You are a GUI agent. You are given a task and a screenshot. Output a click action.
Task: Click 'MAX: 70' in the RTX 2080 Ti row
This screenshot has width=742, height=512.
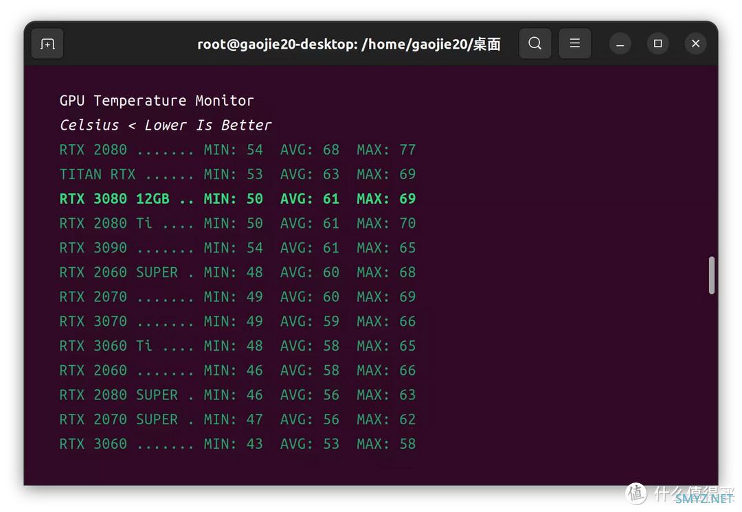click(386, 223)
